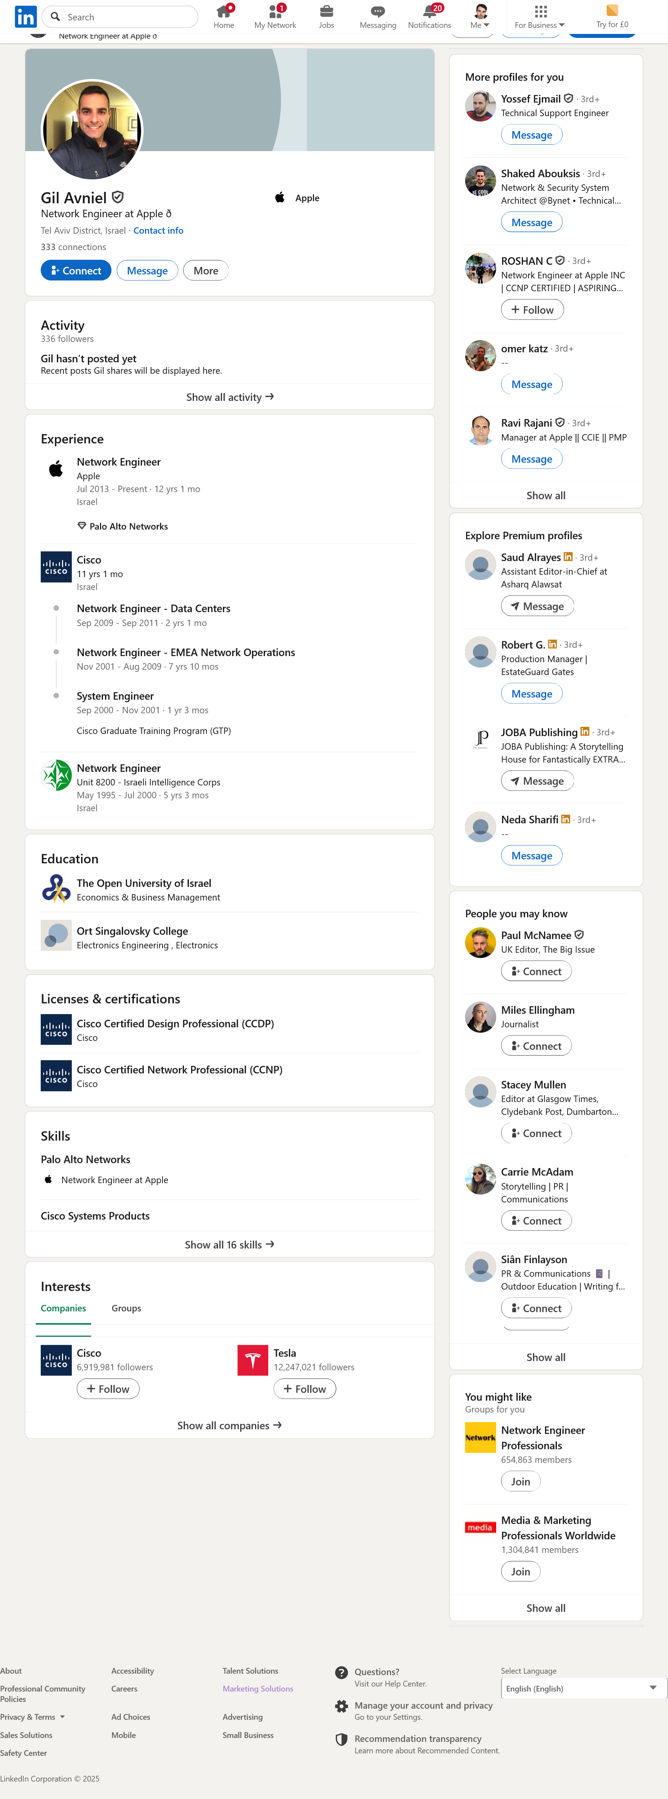Follow the Cisco company page
Screen dimensions: 668x1799
(108, 1389)
